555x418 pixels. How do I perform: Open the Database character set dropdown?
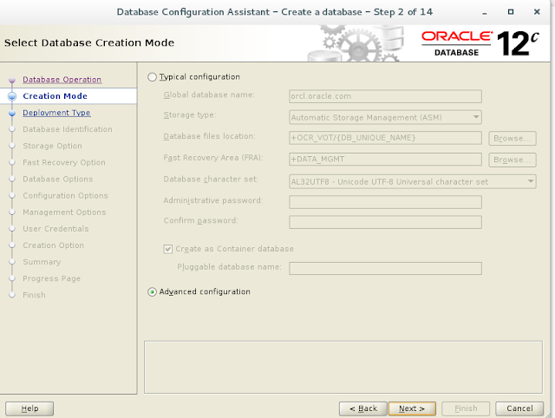(x=413, y=181)
